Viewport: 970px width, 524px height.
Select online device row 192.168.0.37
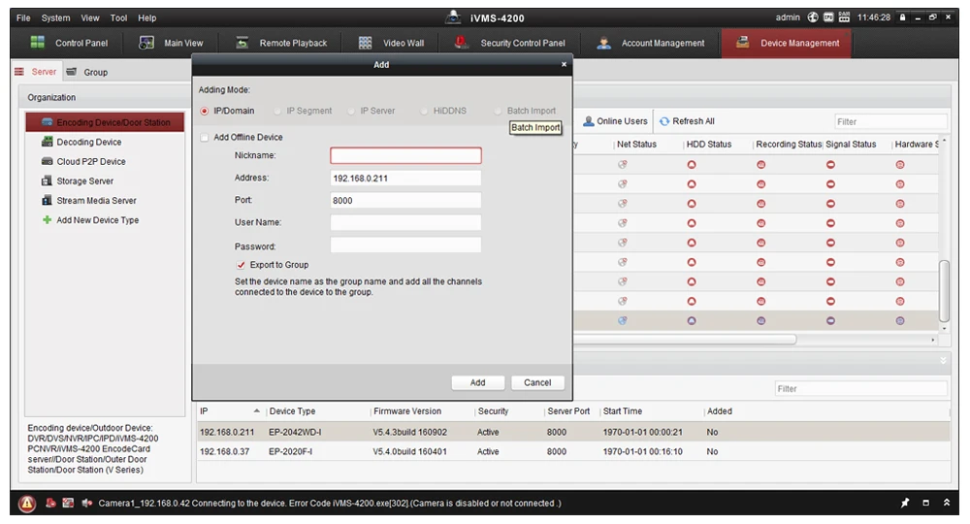[x=573, y=451]
